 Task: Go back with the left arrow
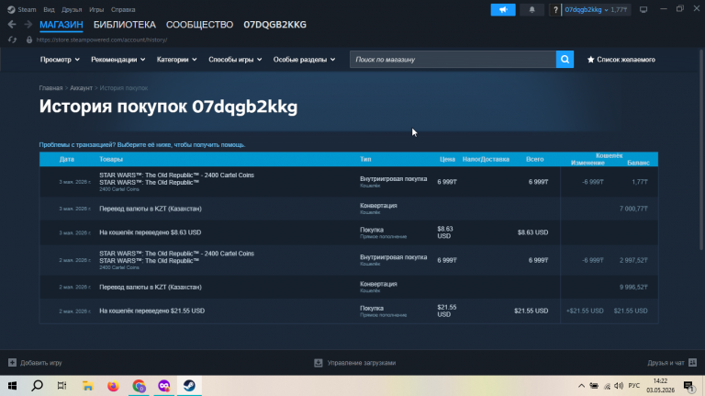point(12,24)
